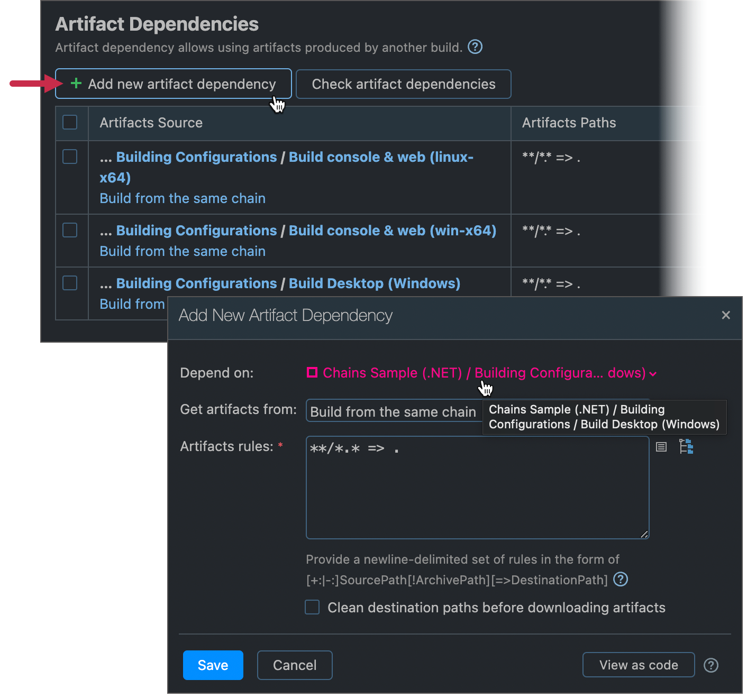Close the Add New Artifact Dependency dialog
Screen dimensions: 747x698
point(725,315)
